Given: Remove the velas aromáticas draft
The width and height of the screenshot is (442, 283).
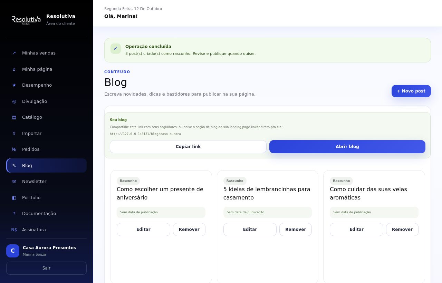Looking at the screenshot, I should click(x=402, y=230).
